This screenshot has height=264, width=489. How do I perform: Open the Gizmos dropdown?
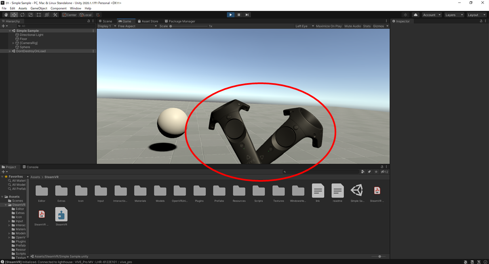click(x=379, y=26)
